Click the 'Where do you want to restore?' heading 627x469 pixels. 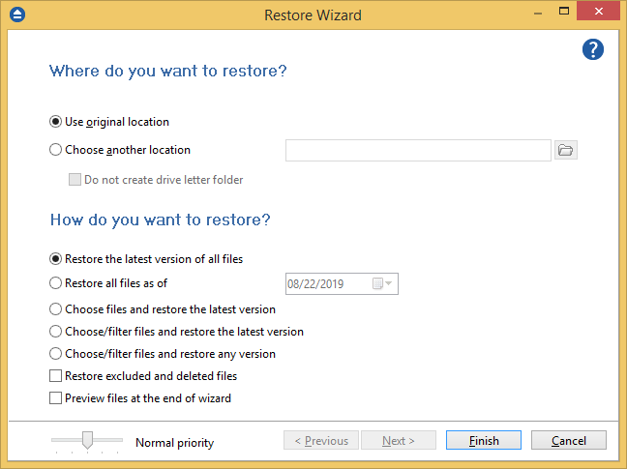168,71
